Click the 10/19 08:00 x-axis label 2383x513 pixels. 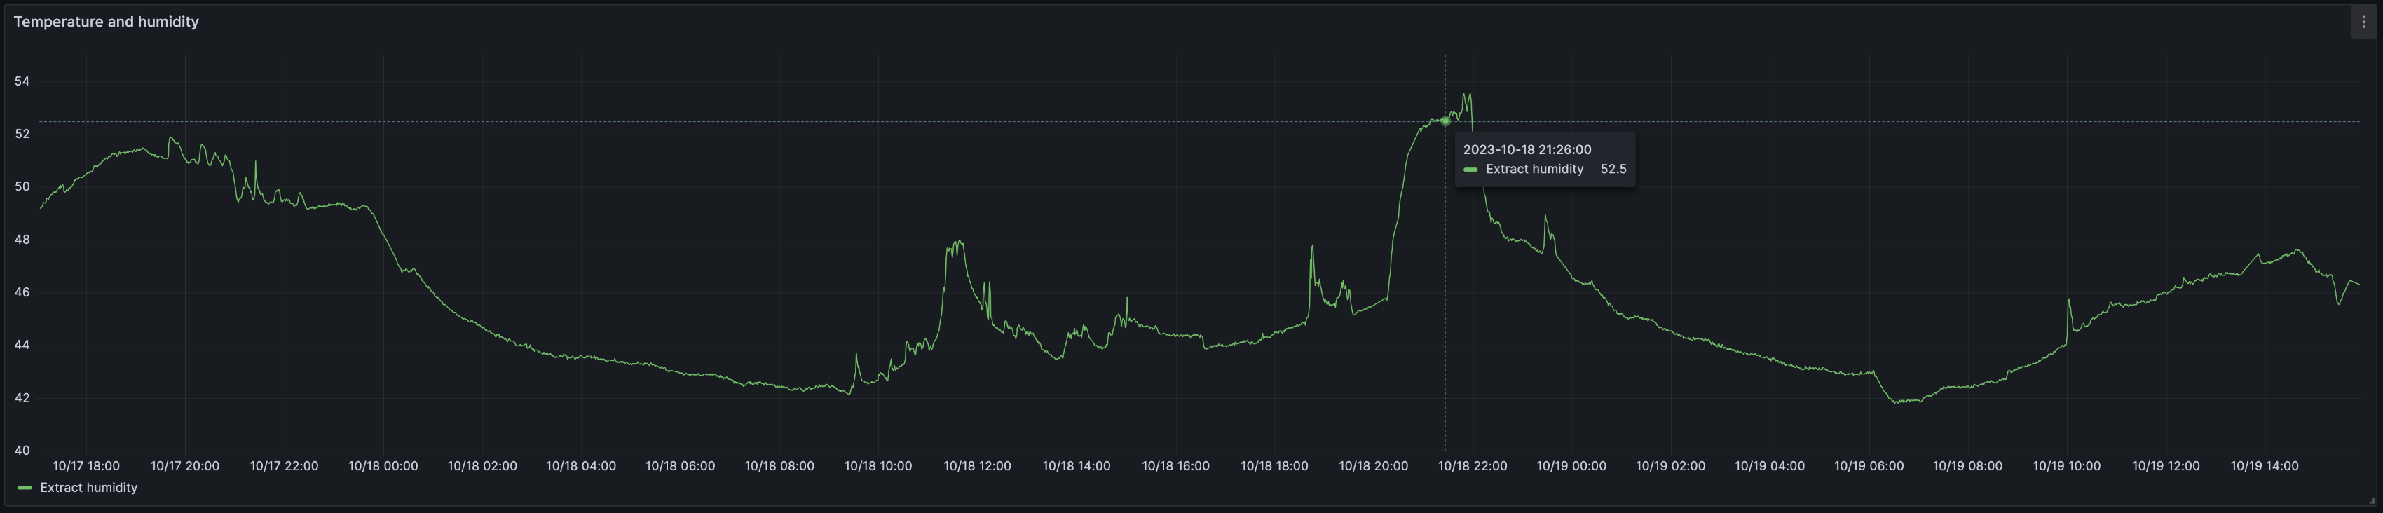tap(1967, 466)
